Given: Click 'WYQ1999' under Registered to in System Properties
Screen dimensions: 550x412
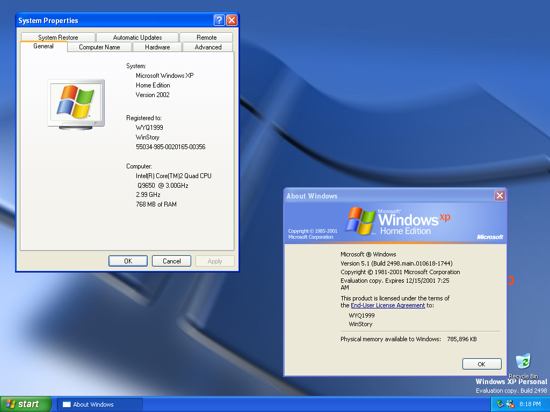Looking at the screenshot, I should (149, 128).
